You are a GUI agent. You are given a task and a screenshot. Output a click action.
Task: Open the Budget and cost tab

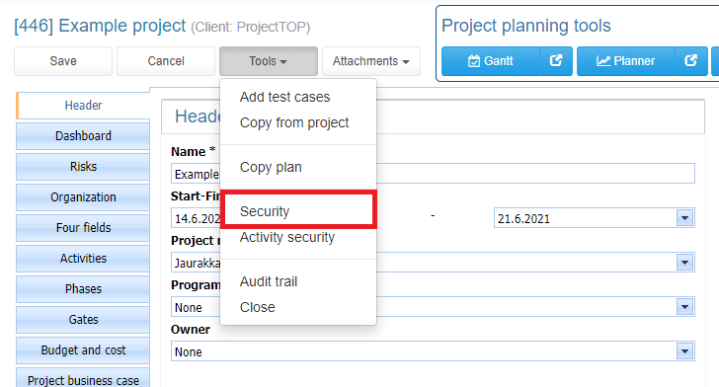pyautogui.click(x=83, y=350)
